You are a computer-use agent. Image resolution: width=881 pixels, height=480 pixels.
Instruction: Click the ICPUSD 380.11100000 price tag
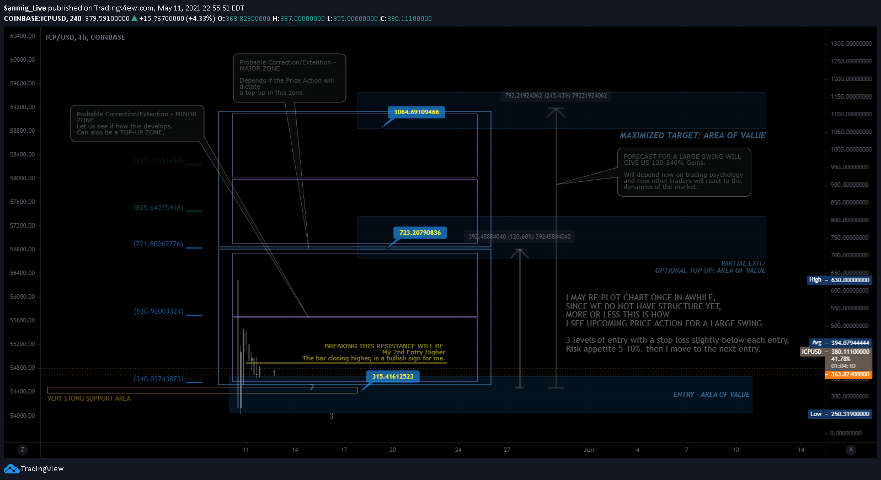(x=836, y=352)
